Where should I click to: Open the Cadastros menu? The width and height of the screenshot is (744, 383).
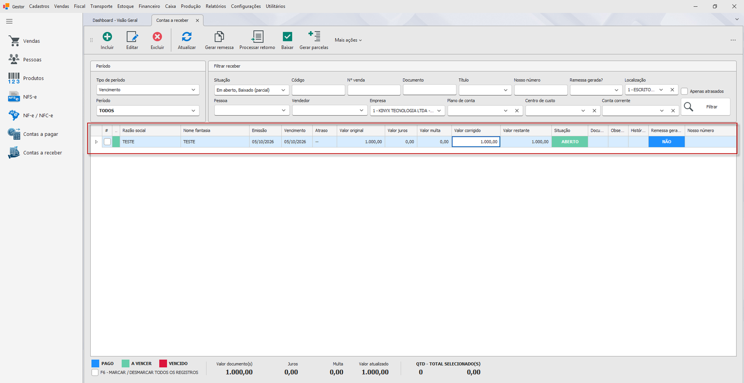(39, 7)
